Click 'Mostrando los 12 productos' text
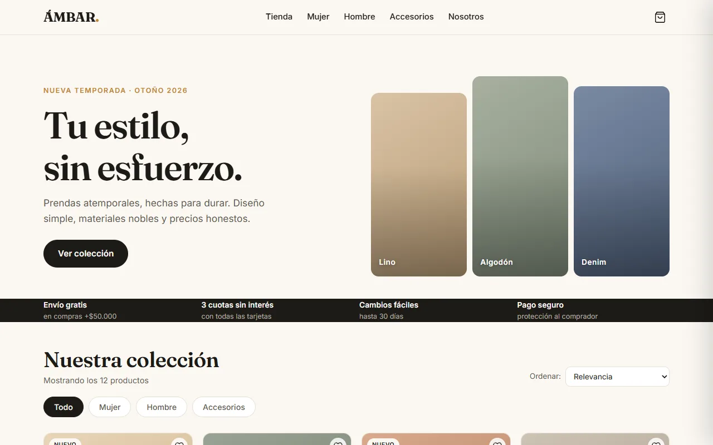The width and height of the screenshot is (713, 445). coord(96,380)
